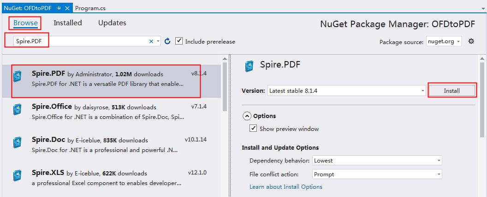Viewport: 487px width, 197px height.
Task: Click the pin icon on NuGet tab
Action: click(59, 8)
